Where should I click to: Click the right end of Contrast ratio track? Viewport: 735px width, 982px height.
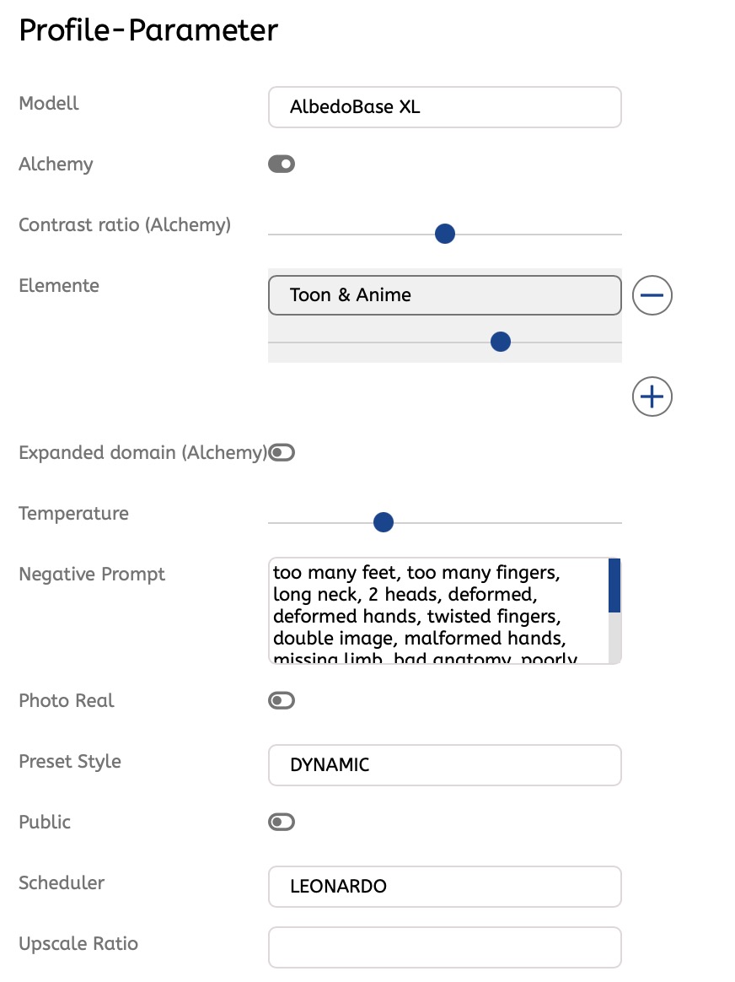coord(617,234)
